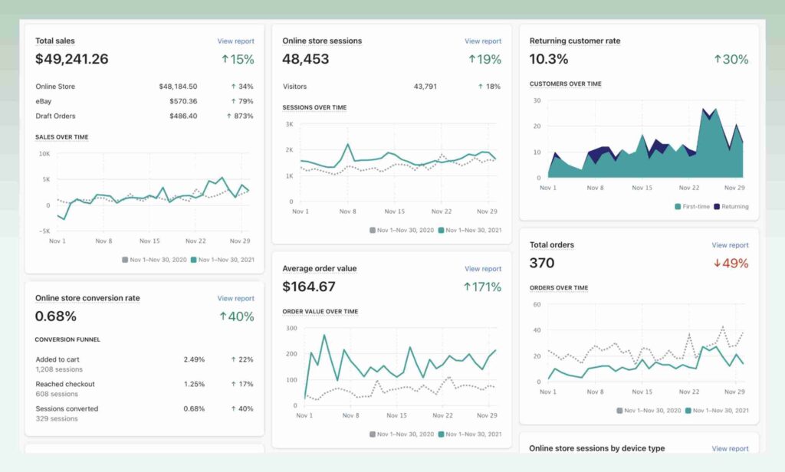The width and height of the screenshot is (785, 472).
Task: Click the $164.67 average order value
Action: point(309,287)
